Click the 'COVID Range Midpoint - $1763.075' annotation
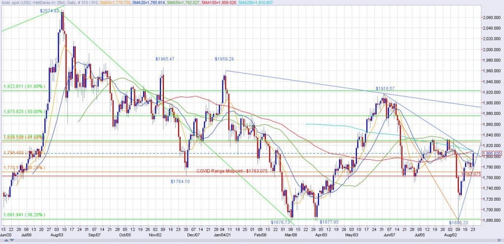Image resolution: width=504 pixels, height=244 pixels. click(232, 171)
